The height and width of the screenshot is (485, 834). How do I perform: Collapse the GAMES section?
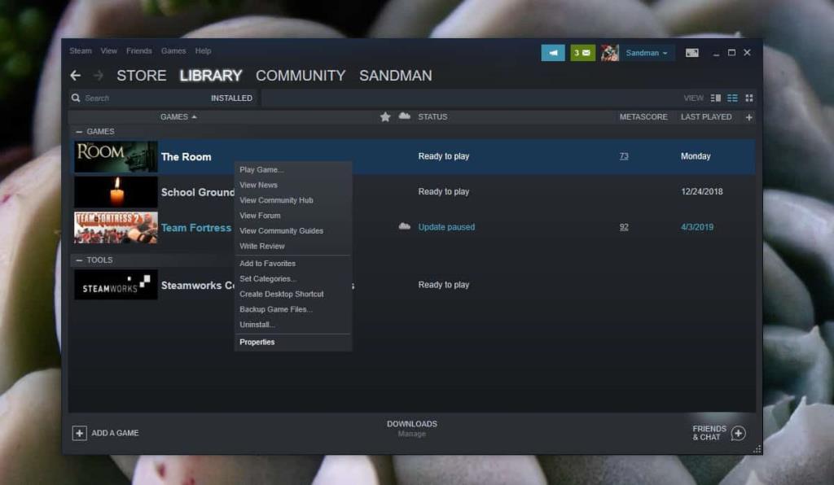77,131
